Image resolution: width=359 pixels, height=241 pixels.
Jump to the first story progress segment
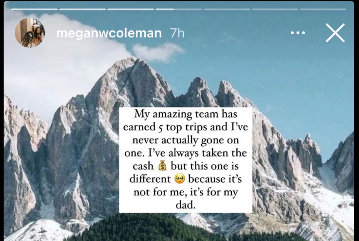click(35, 9)
